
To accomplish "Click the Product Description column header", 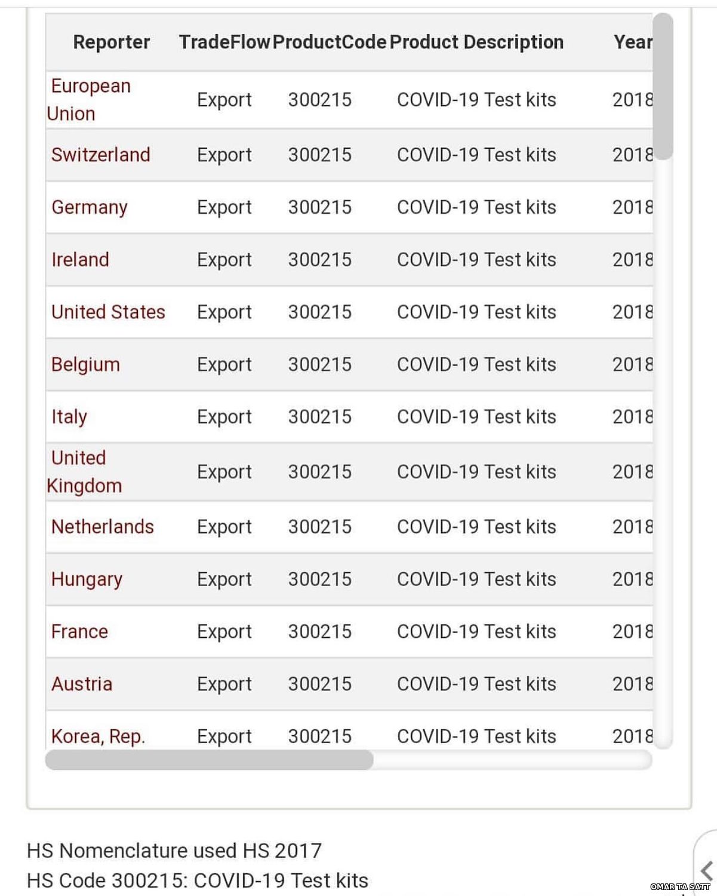I will (x=476, y=42).
